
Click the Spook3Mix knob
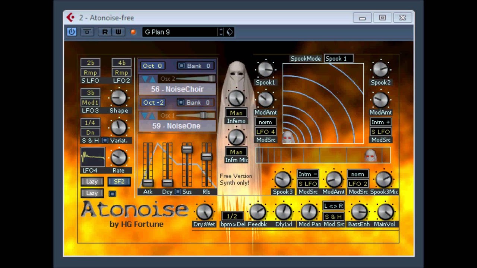click(x=384, y=179)
